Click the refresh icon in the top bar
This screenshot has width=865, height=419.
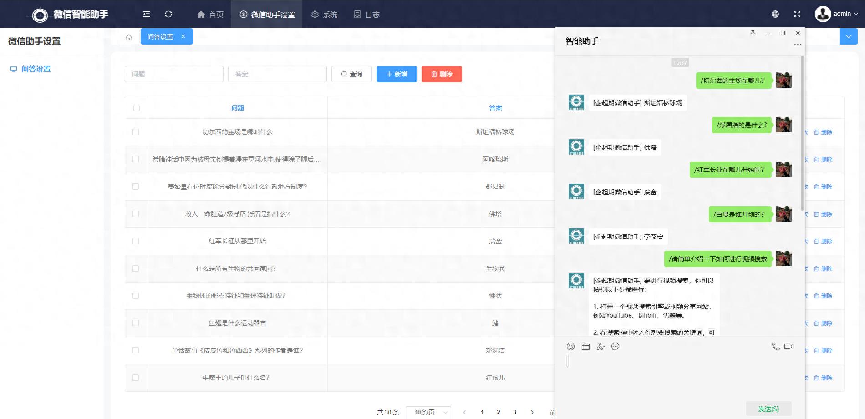(168, 14)
